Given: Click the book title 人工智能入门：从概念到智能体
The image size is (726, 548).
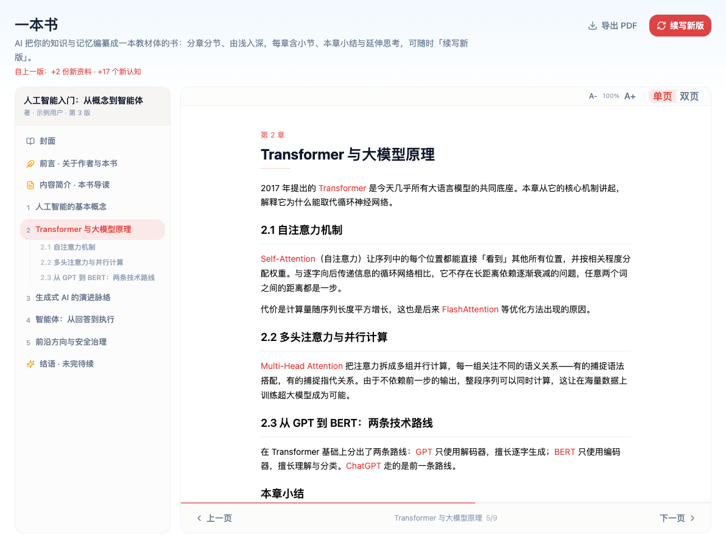Looking at the screenshot, I should tap(83, 100).
